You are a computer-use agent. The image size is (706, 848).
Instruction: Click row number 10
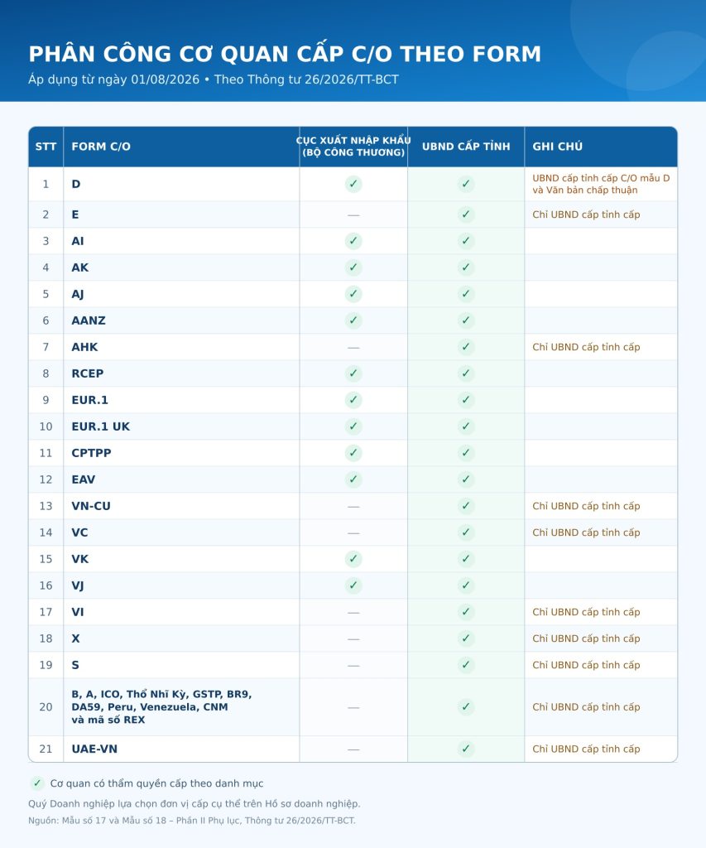click(x=46, y=426)
